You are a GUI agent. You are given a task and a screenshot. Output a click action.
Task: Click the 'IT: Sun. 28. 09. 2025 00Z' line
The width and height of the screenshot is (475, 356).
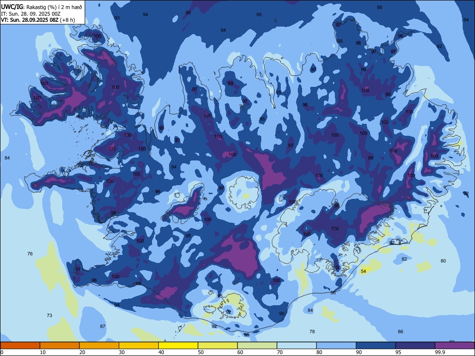pos(30,14)
